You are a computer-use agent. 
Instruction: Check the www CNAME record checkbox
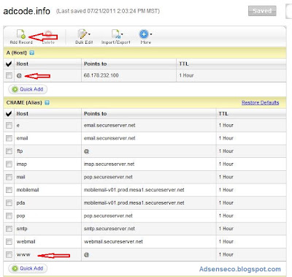click(9, 254)
